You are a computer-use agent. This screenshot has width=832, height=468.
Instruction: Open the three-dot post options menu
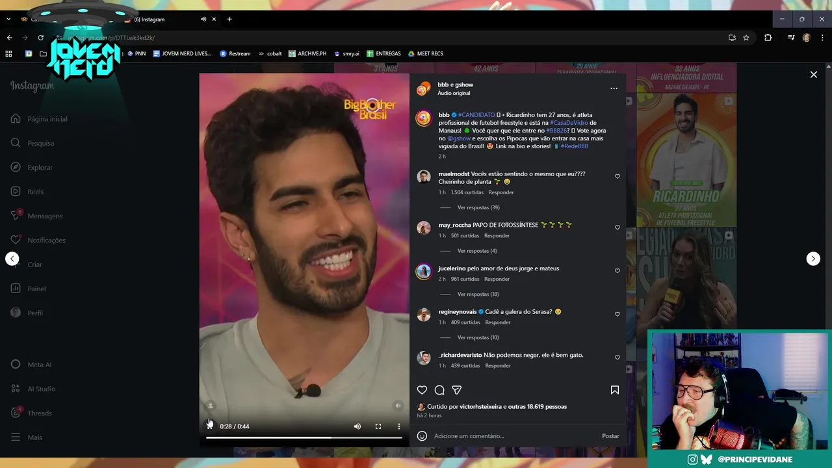tap(614, 88)
